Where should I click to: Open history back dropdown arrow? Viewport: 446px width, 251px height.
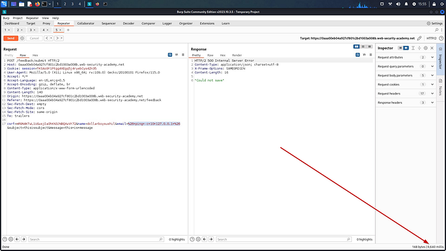51,38
